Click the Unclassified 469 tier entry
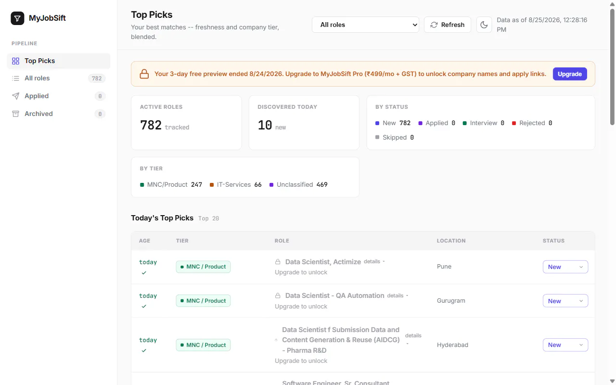Image resolution: width=616 pixels, height=385 pixels. (x=298, y=184)
